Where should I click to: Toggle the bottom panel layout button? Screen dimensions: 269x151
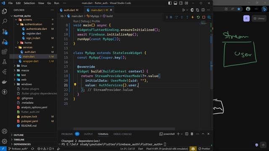[x=175, y=3]
